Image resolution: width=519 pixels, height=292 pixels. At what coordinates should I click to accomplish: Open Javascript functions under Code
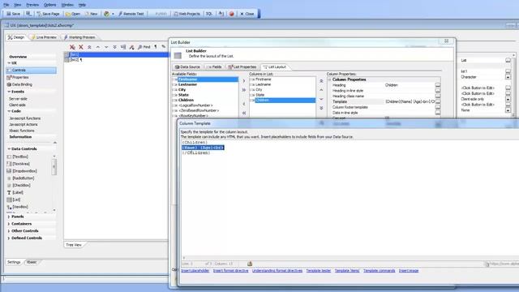[25, 118]
